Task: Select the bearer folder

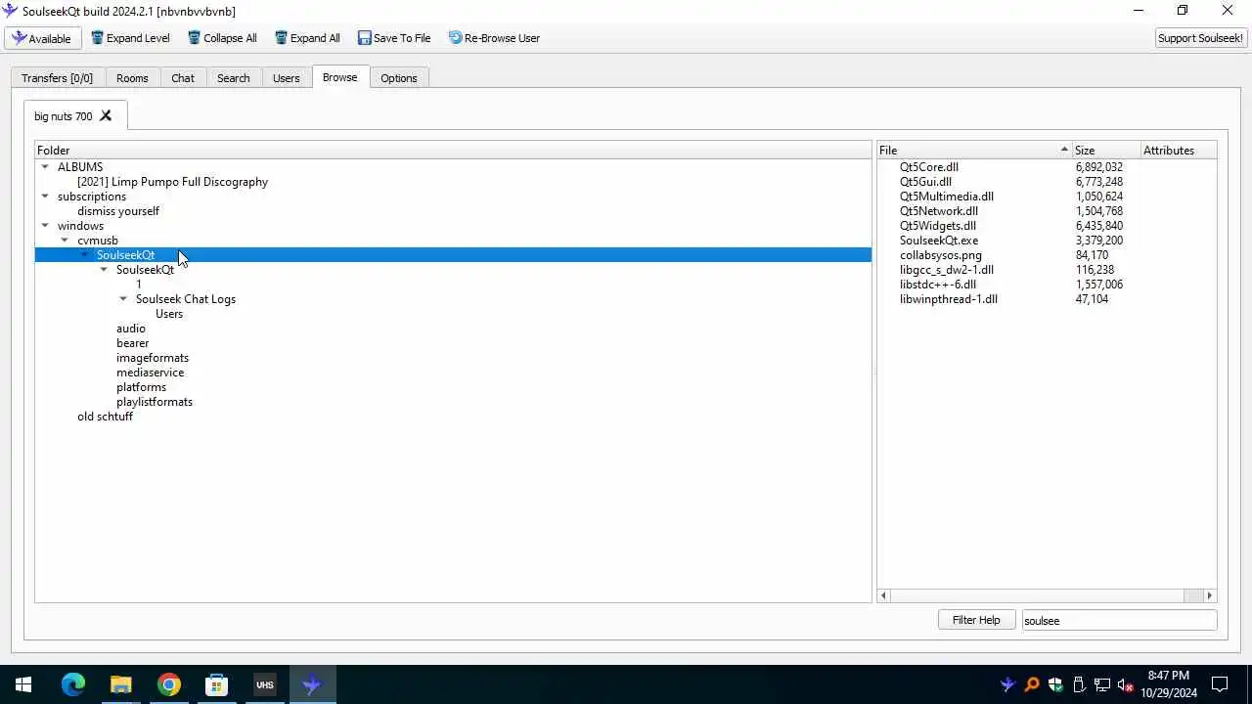Action: pos(132,343)
